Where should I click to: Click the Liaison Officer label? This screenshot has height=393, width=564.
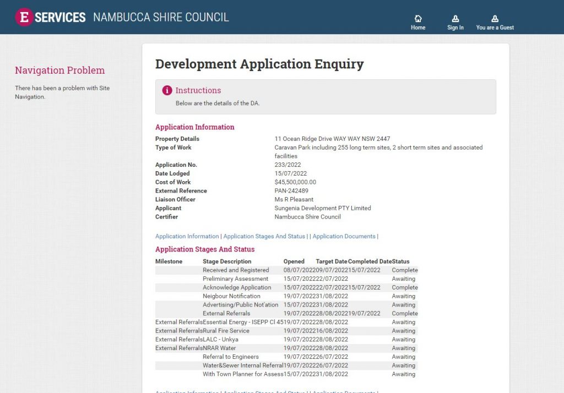(175, 199)
